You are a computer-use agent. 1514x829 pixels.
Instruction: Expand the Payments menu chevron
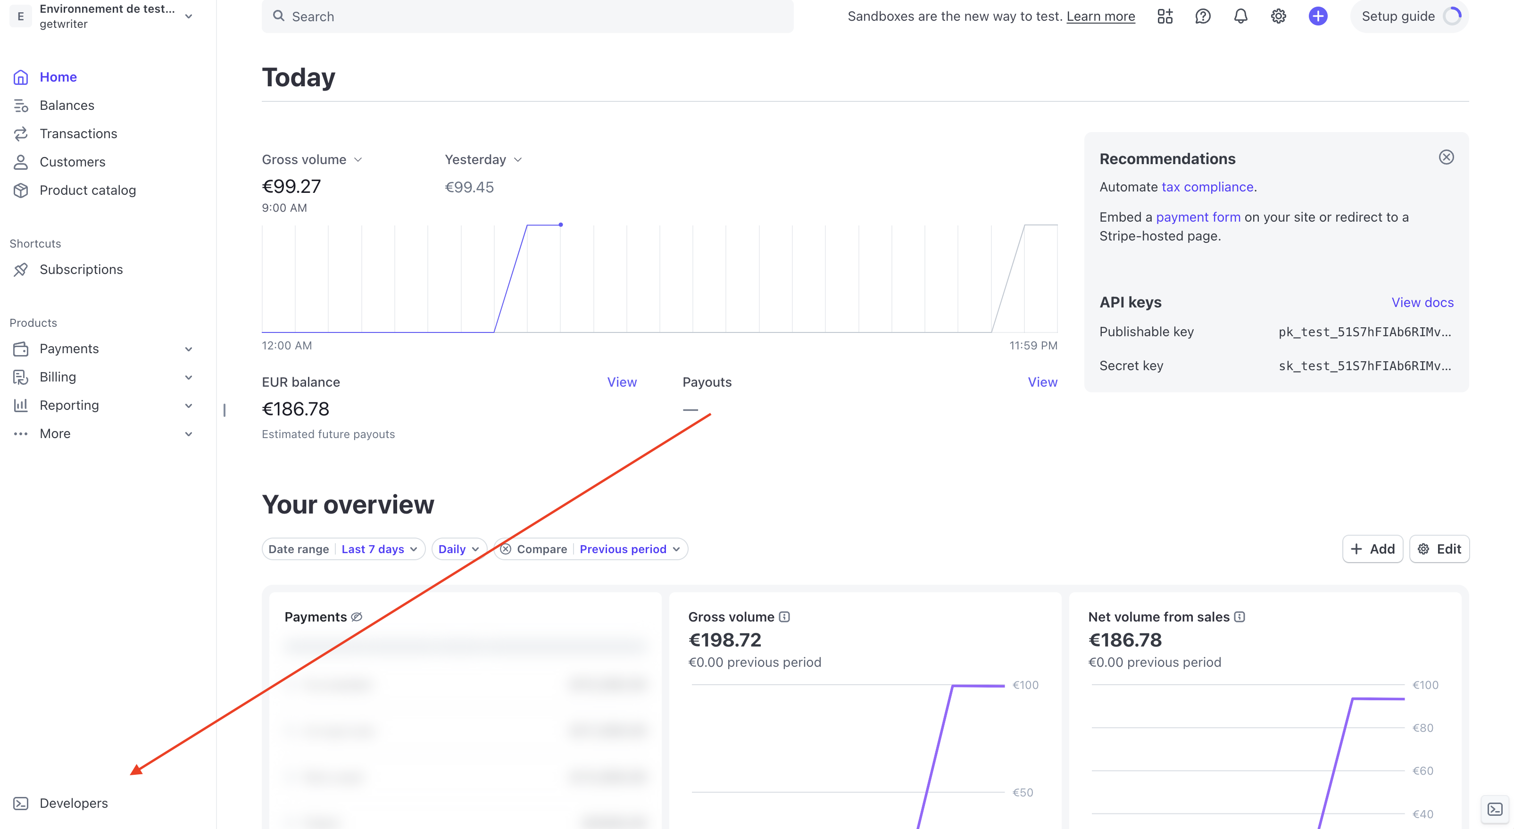189,349
